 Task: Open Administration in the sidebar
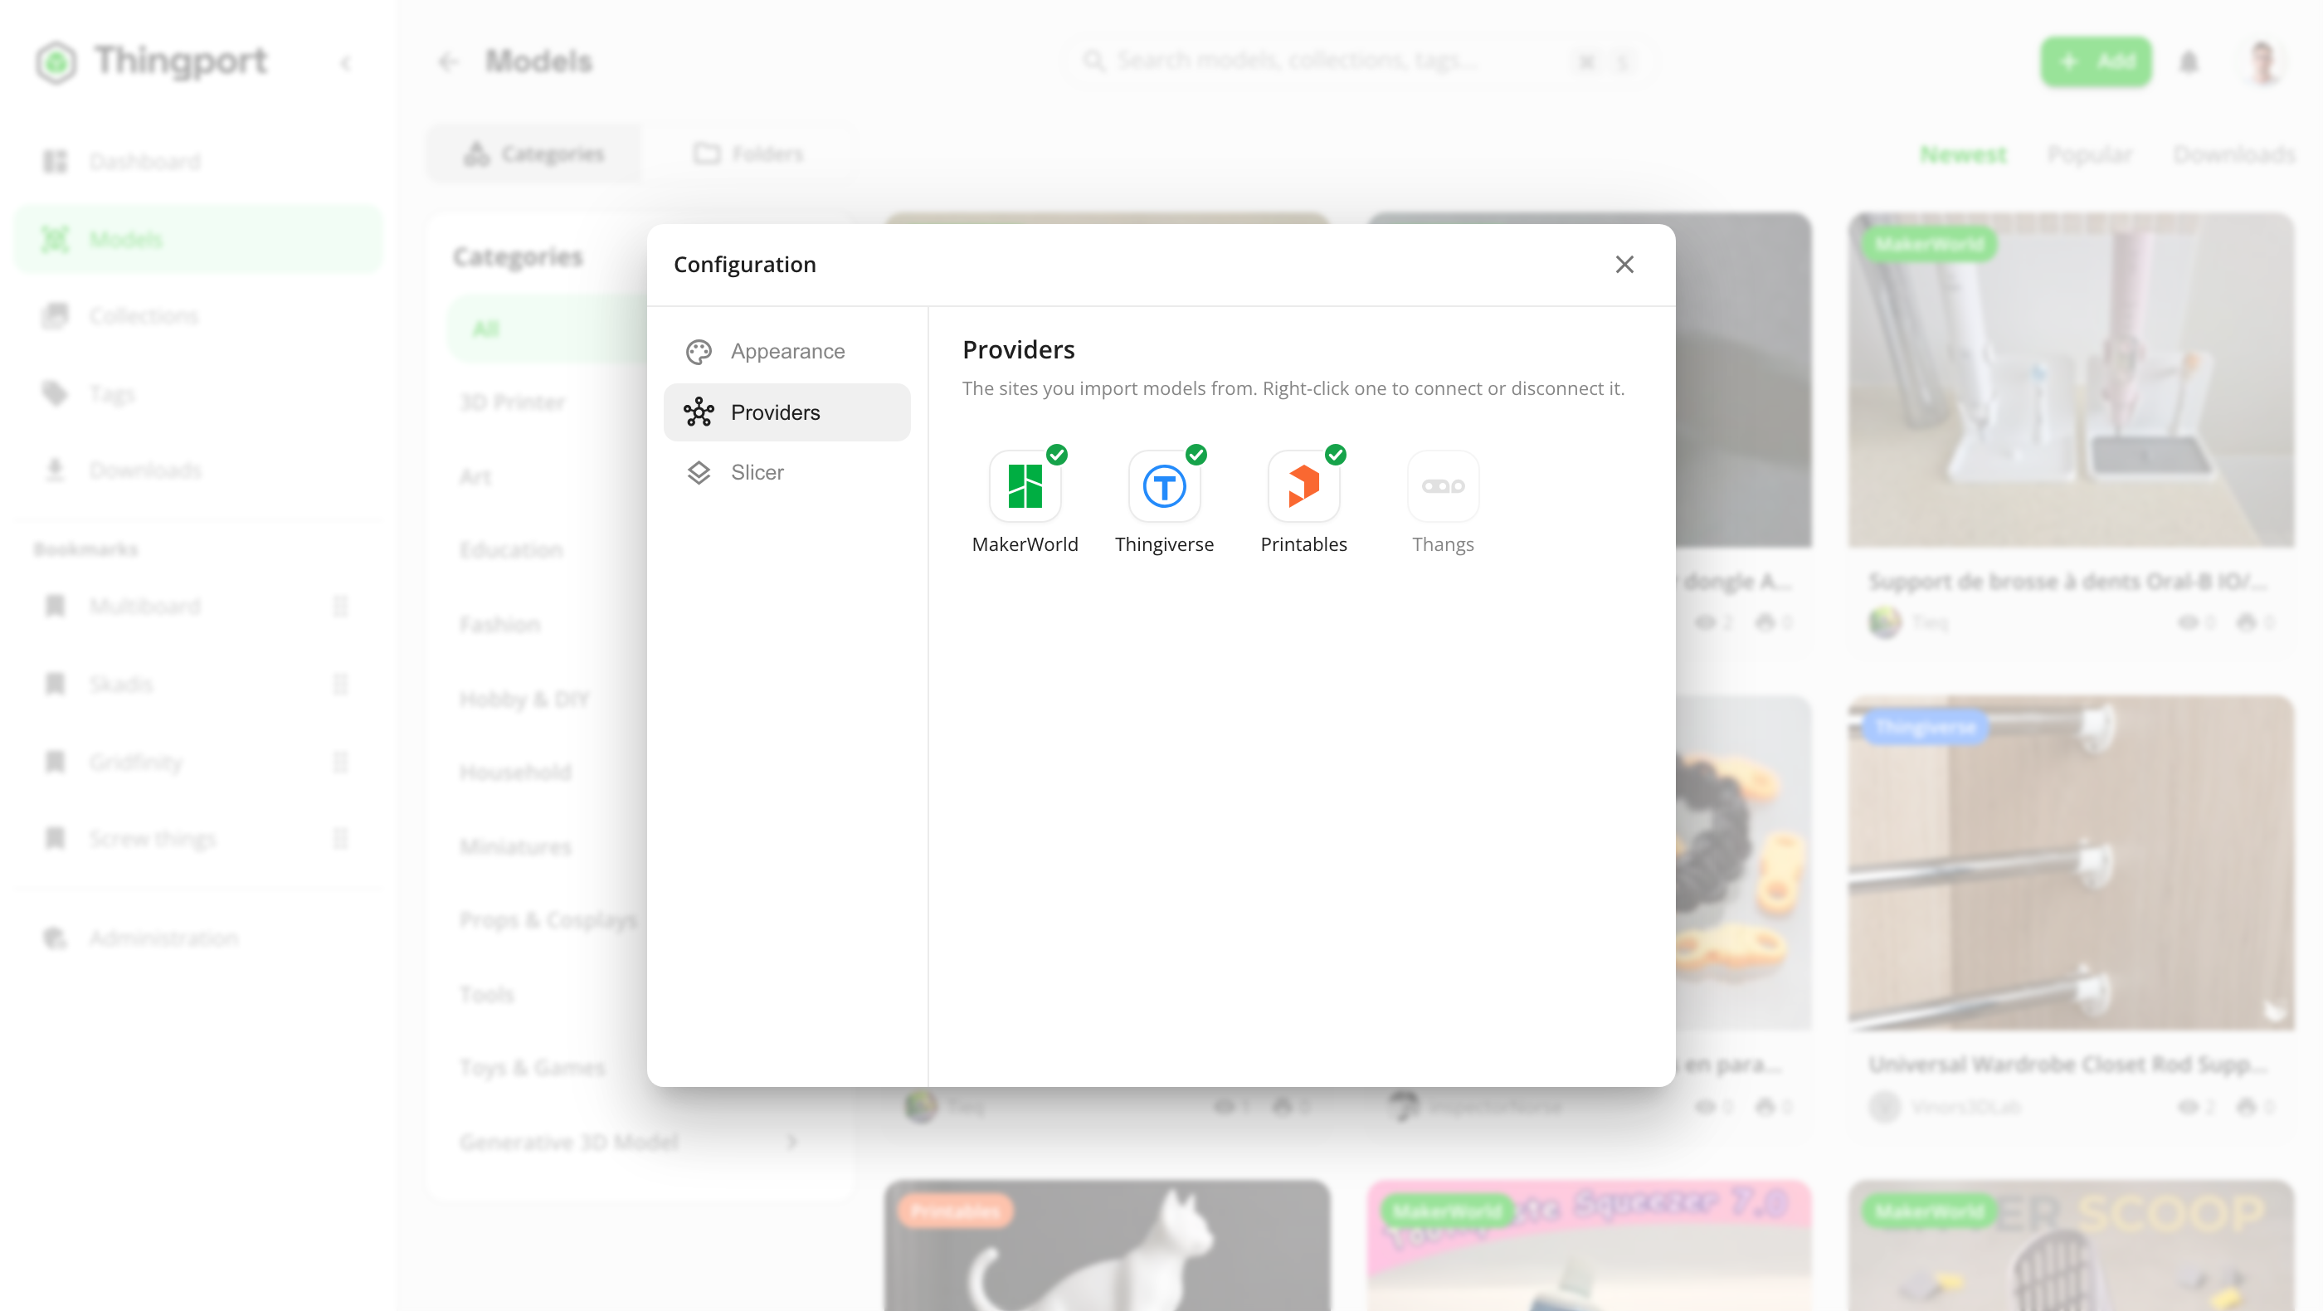[x=198, y=938]
